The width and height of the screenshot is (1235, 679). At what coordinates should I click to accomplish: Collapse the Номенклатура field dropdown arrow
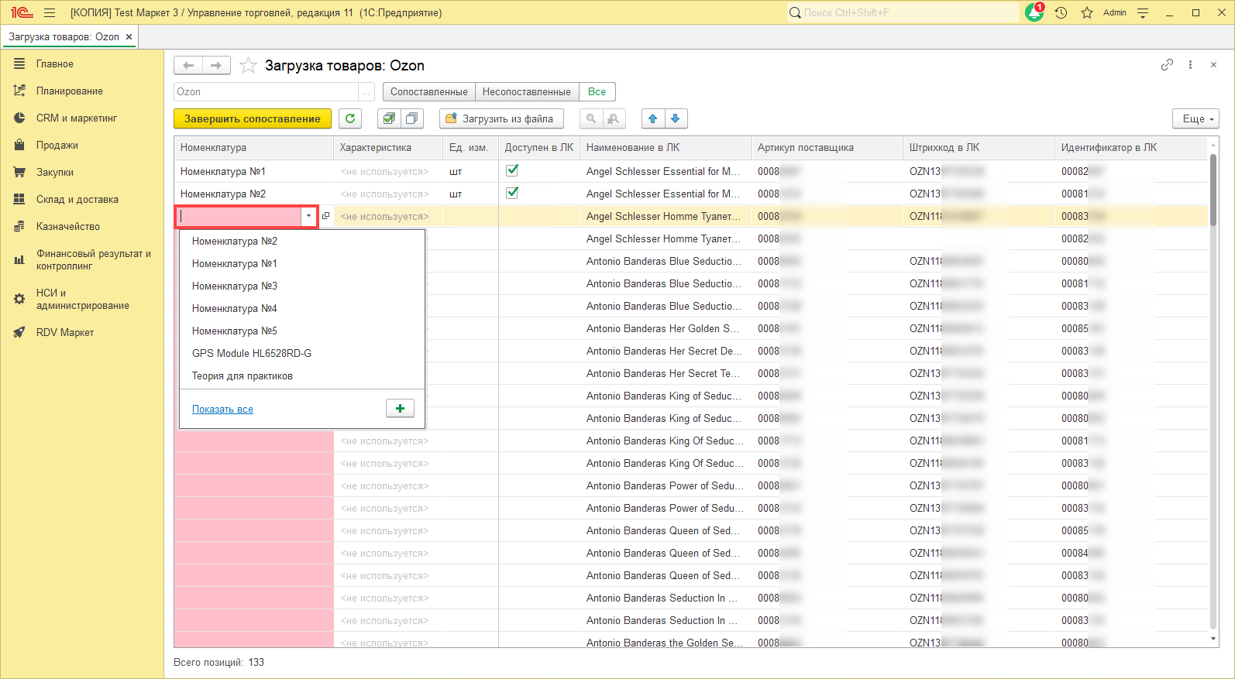(308, 217)
